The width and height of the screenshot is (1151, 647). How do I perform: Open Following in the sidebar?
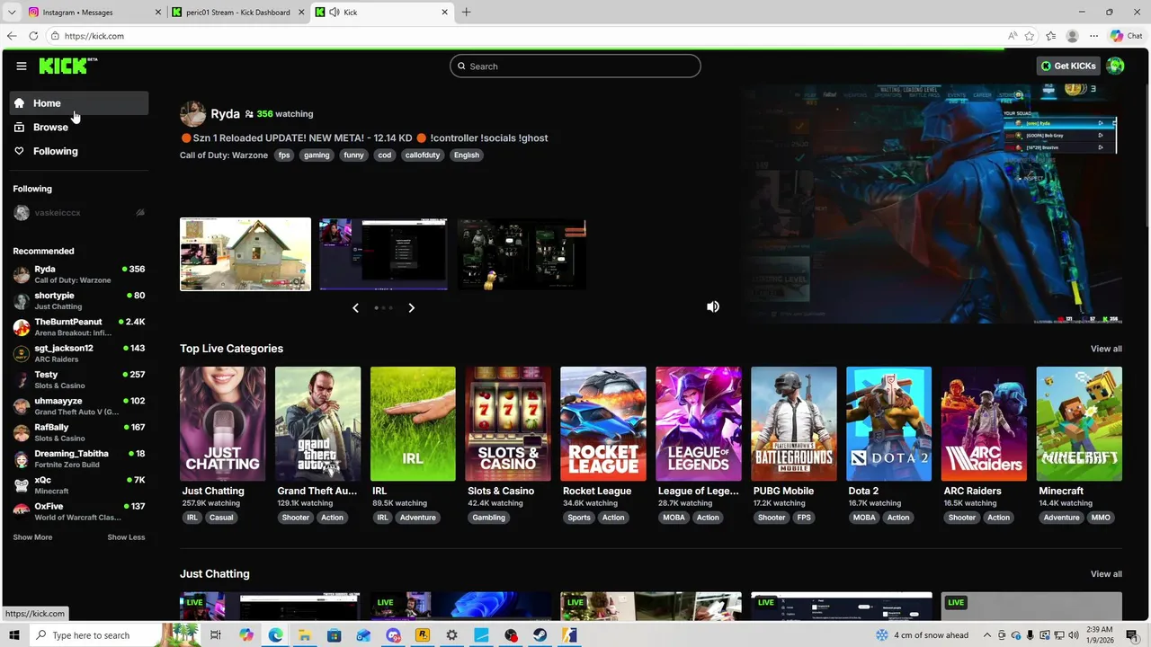[79, 151]
